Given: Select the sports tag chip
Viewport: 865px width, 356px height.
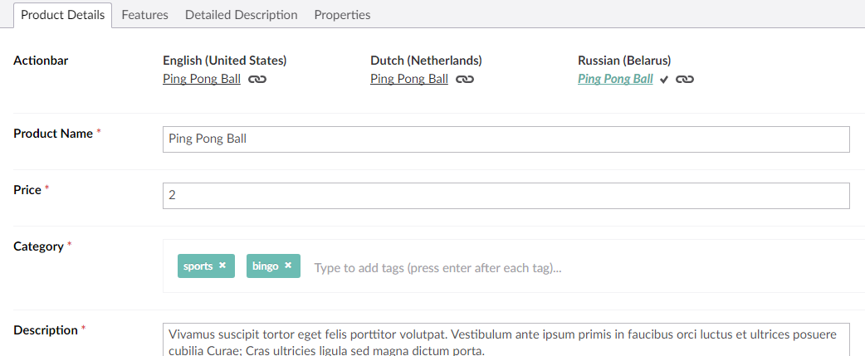Looking at the screenshot, I should coord(206,266).
